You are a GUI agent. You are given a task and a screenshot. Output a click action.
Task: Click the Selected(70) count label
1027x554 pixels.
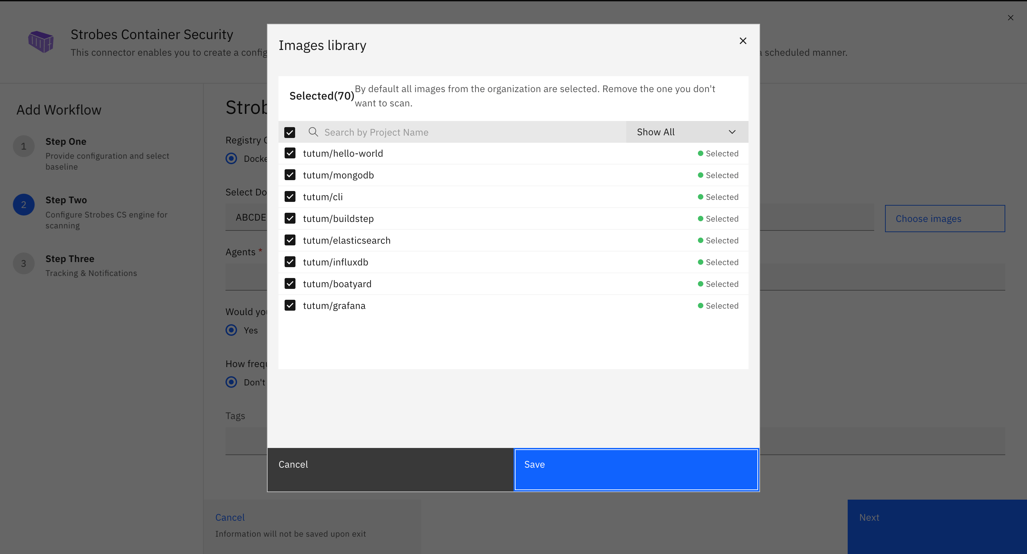pyautogui.click(x=322, y=96)
